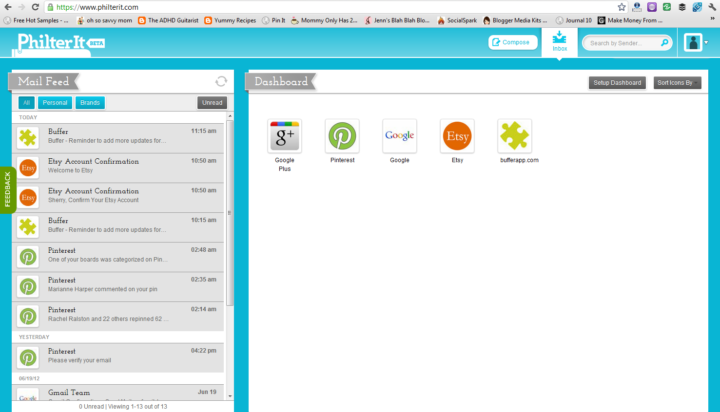
Task: Click the Search by Sender field
Action: 622,43
